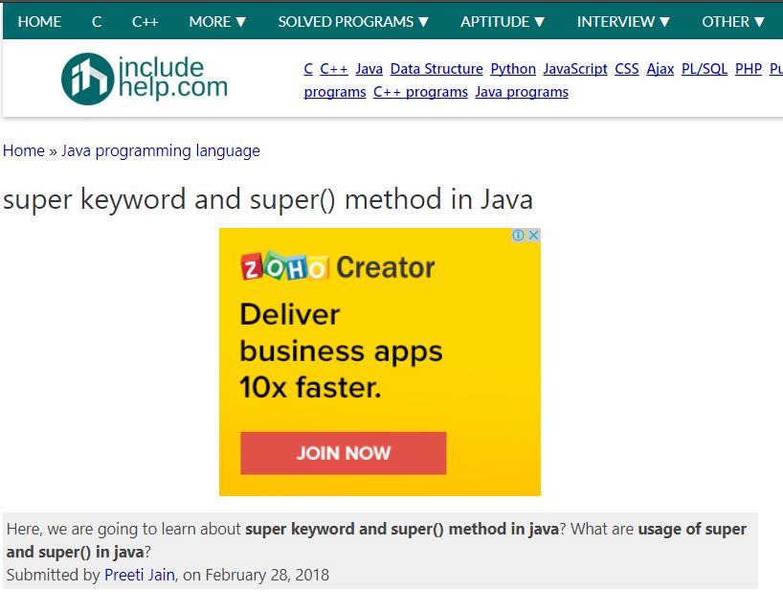Open the Java tutorial link
The height and width of the screenshot is (613, 783).
(x=369, y=68)
